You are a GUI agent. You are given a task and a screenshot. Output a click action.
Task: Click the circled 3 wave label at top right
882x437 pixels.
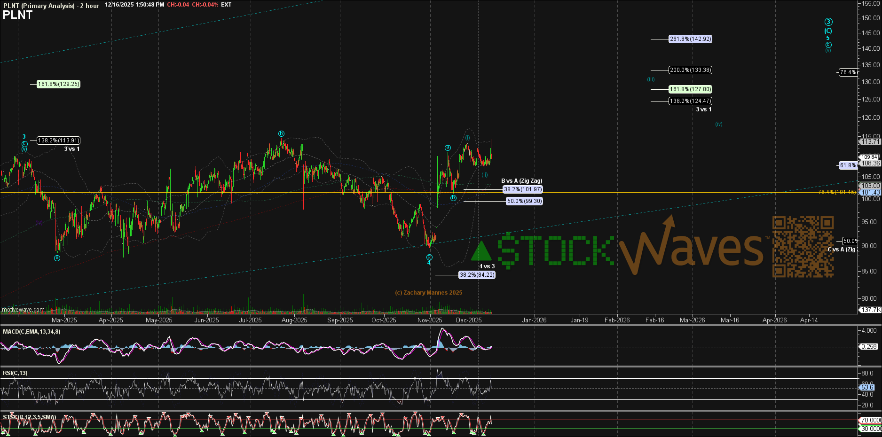828,22
